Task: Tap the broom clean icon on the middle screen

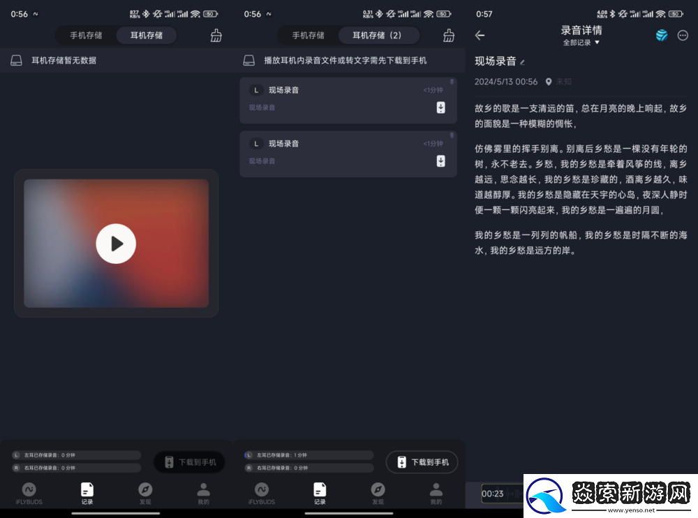Action: point(449,36)
